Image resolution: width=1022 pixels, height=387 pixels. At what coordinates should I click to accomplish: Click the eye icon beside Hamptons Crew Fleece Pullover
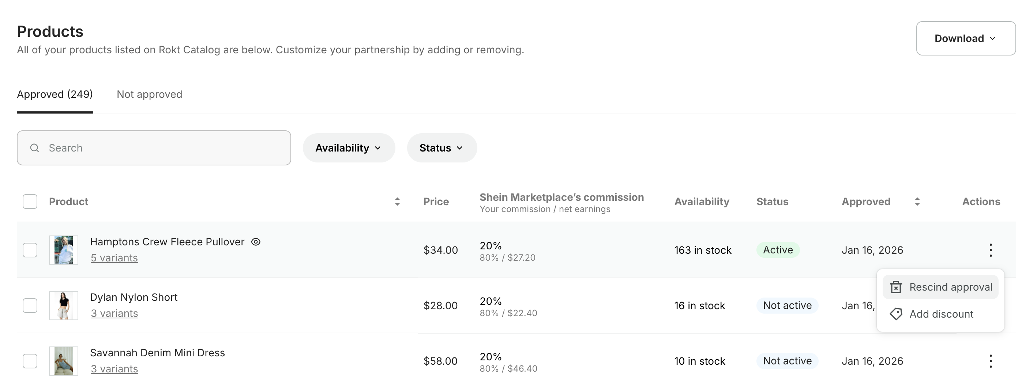pyautogui.click(x=256, y=242)
